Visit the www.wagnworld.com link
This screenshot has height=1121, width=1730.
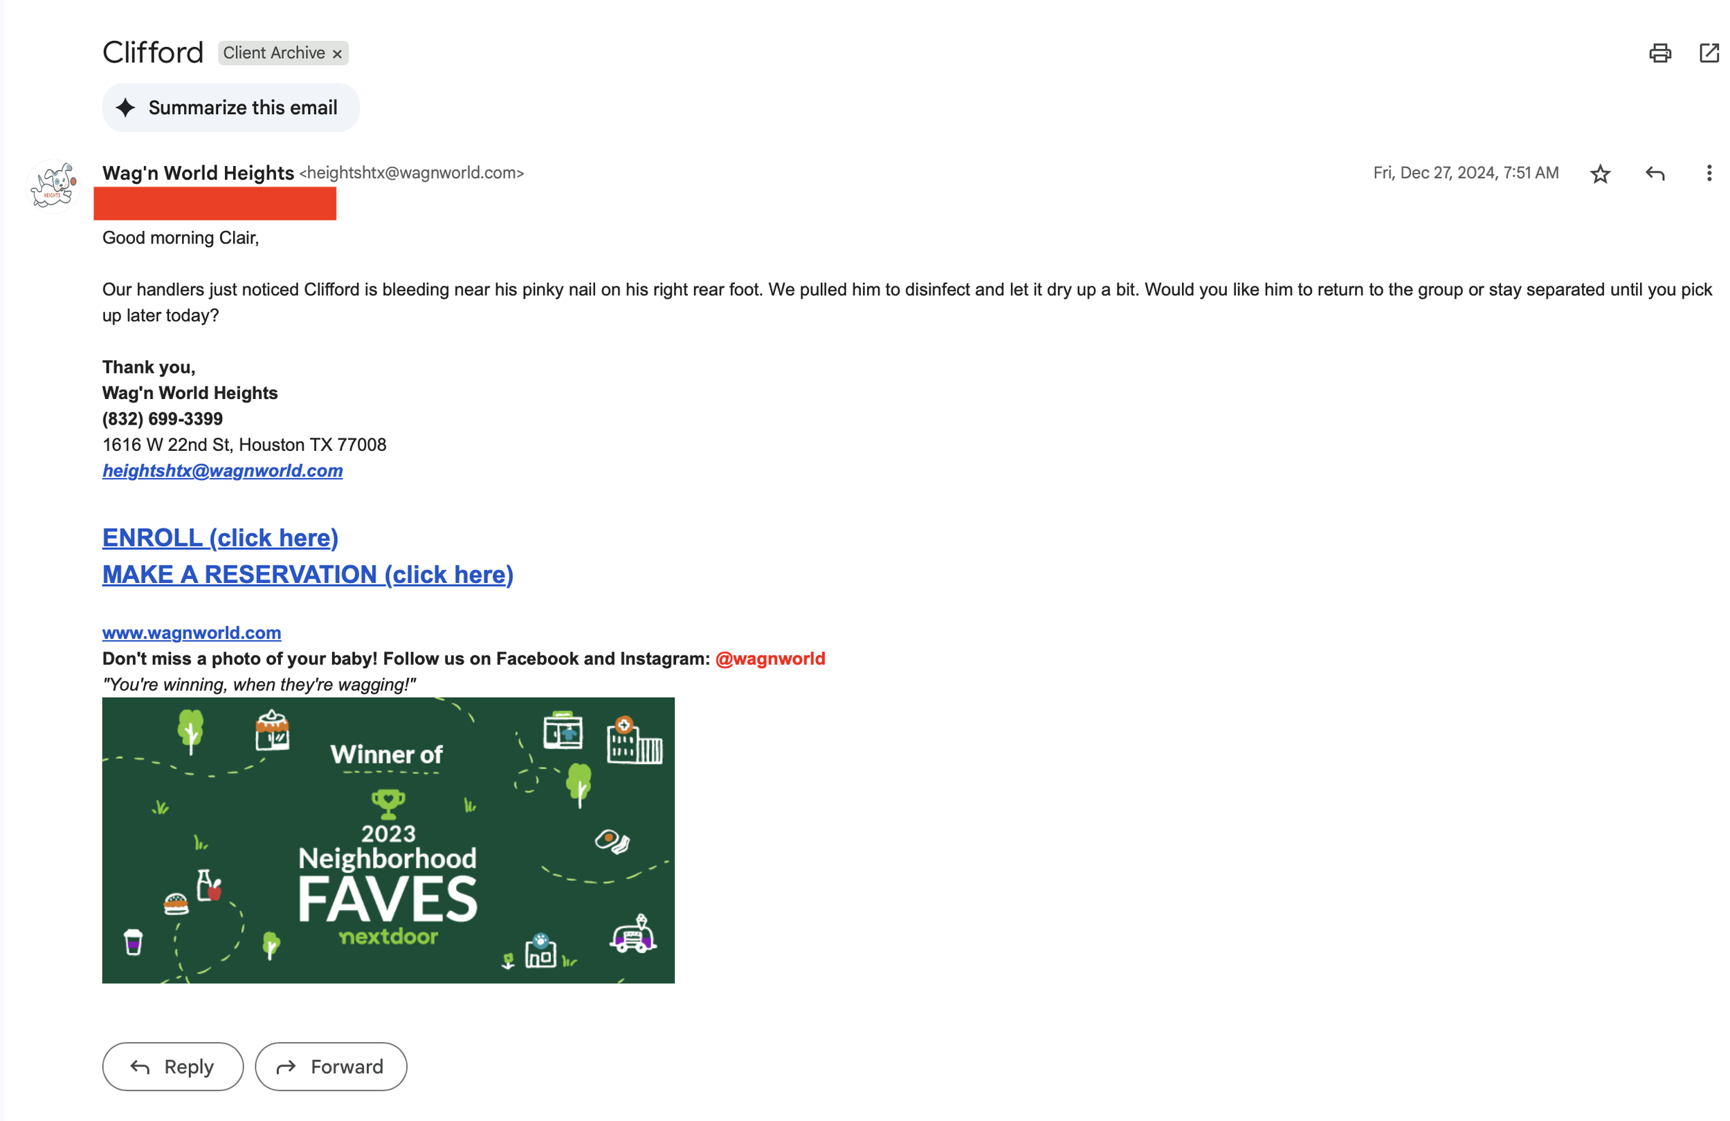point(192,633)
